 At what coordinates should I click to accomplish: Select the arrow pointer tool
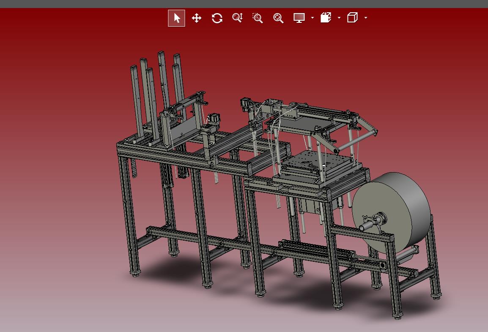click(x=176, y=18)
